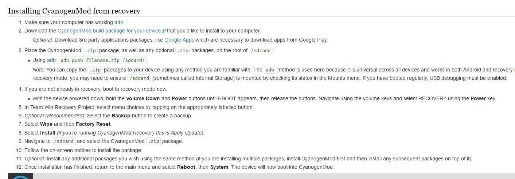Follow the Google Apps link

[x=179, y=40]
